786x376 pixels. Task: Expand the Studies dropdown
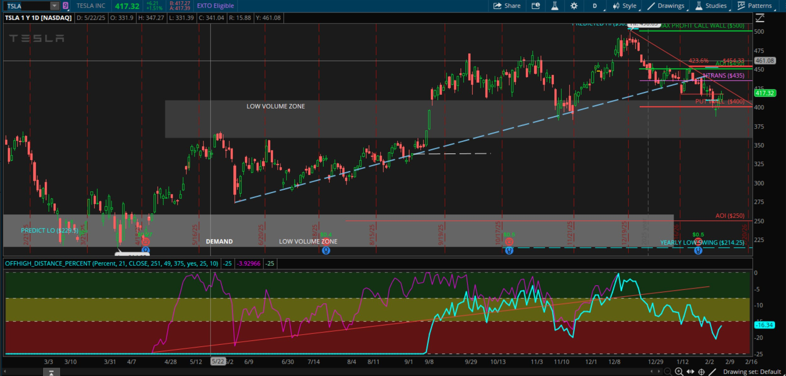click(711, 6)
